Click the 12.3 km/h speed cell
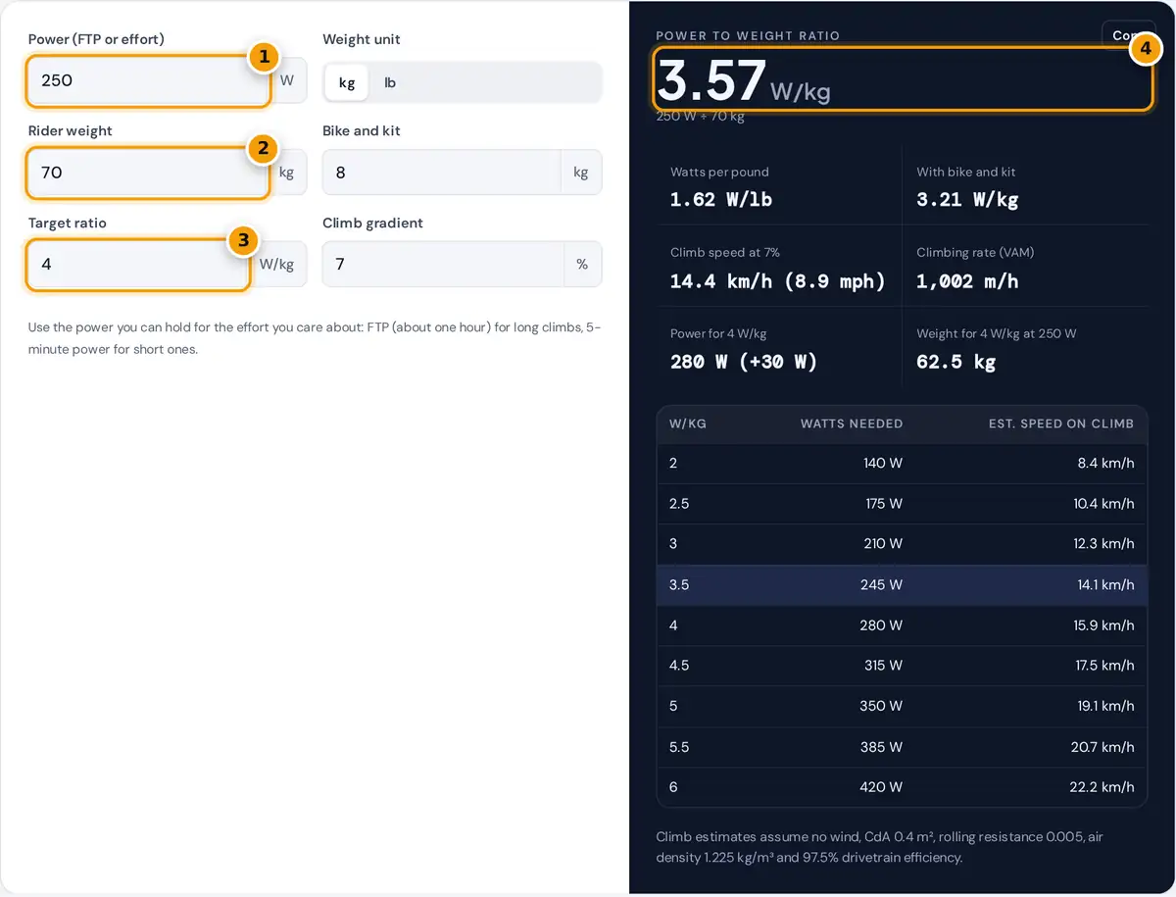This screenshot has width=1176, height=897. (x=1103, y=543)
